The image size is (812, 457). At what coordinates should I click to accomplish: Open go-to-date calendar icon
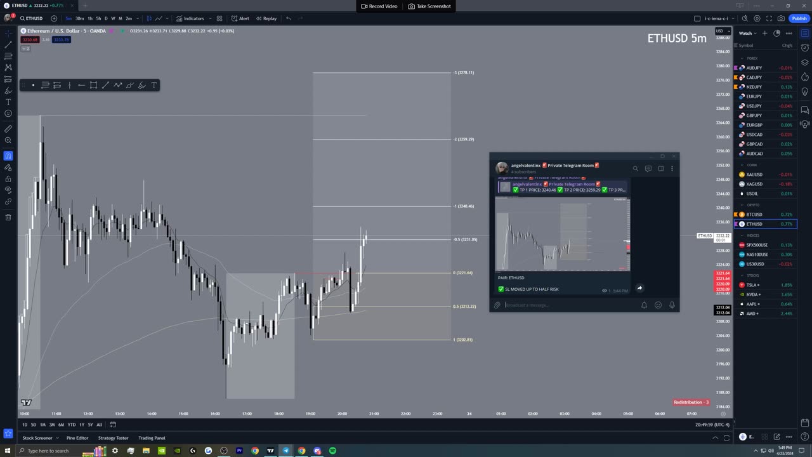pos(113,425)
